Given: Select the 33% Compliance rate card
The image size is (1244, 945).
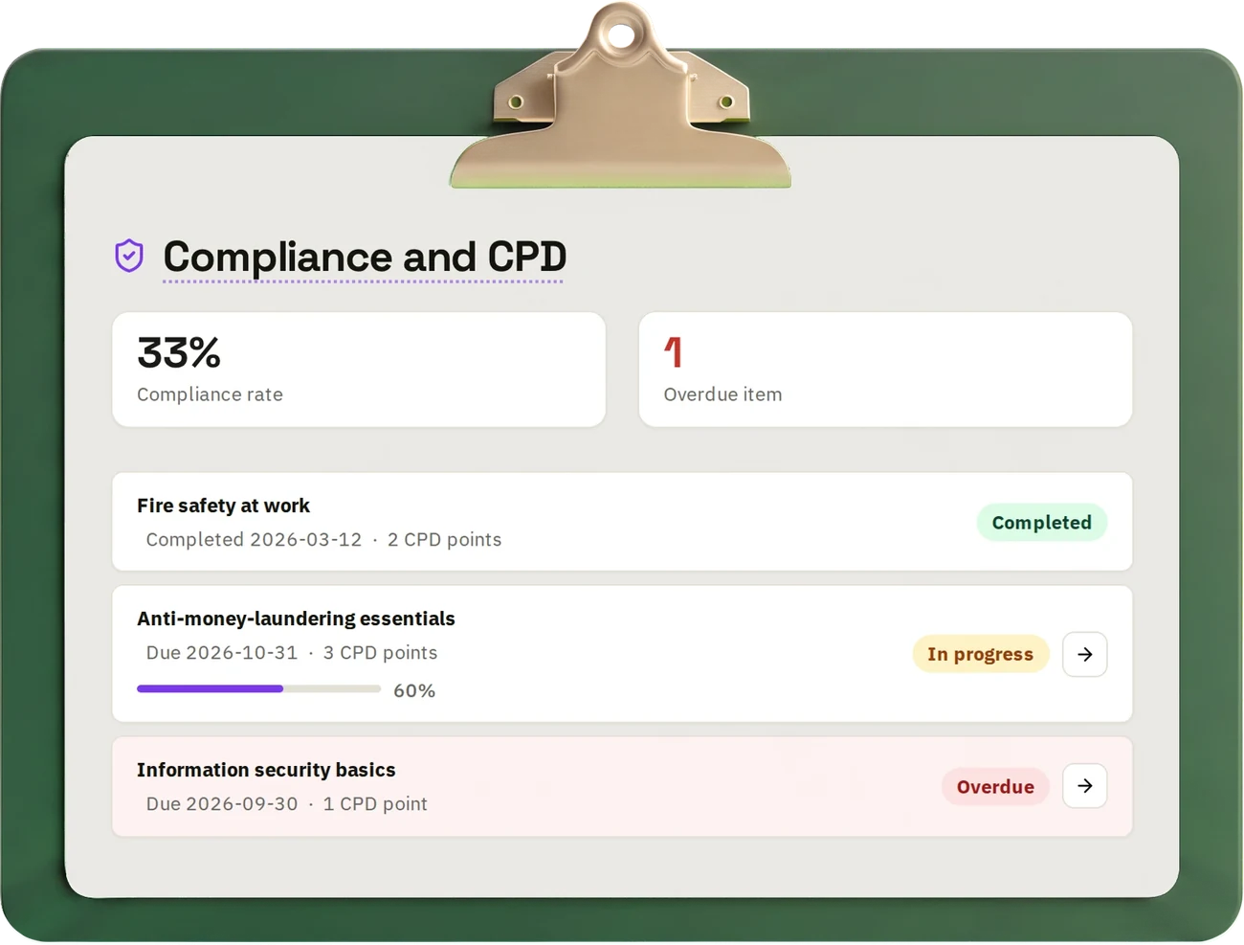Looking at the screenshot, I should click(x=359, y=370).
